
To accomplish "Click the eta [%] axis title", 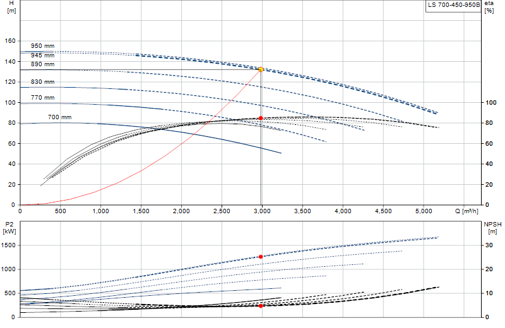I will click(x=489, y=7).
